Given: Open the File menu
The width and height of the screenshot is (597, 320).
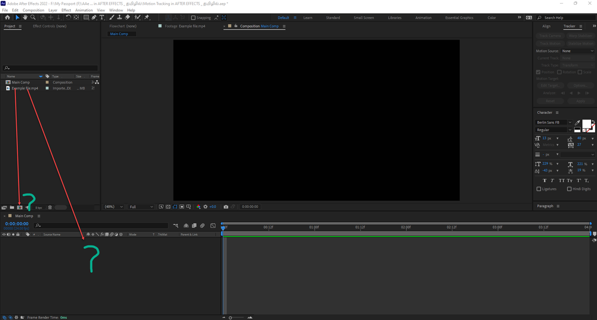Looking at the screenshot, I should pyautogui.click(x=5, y=10).
